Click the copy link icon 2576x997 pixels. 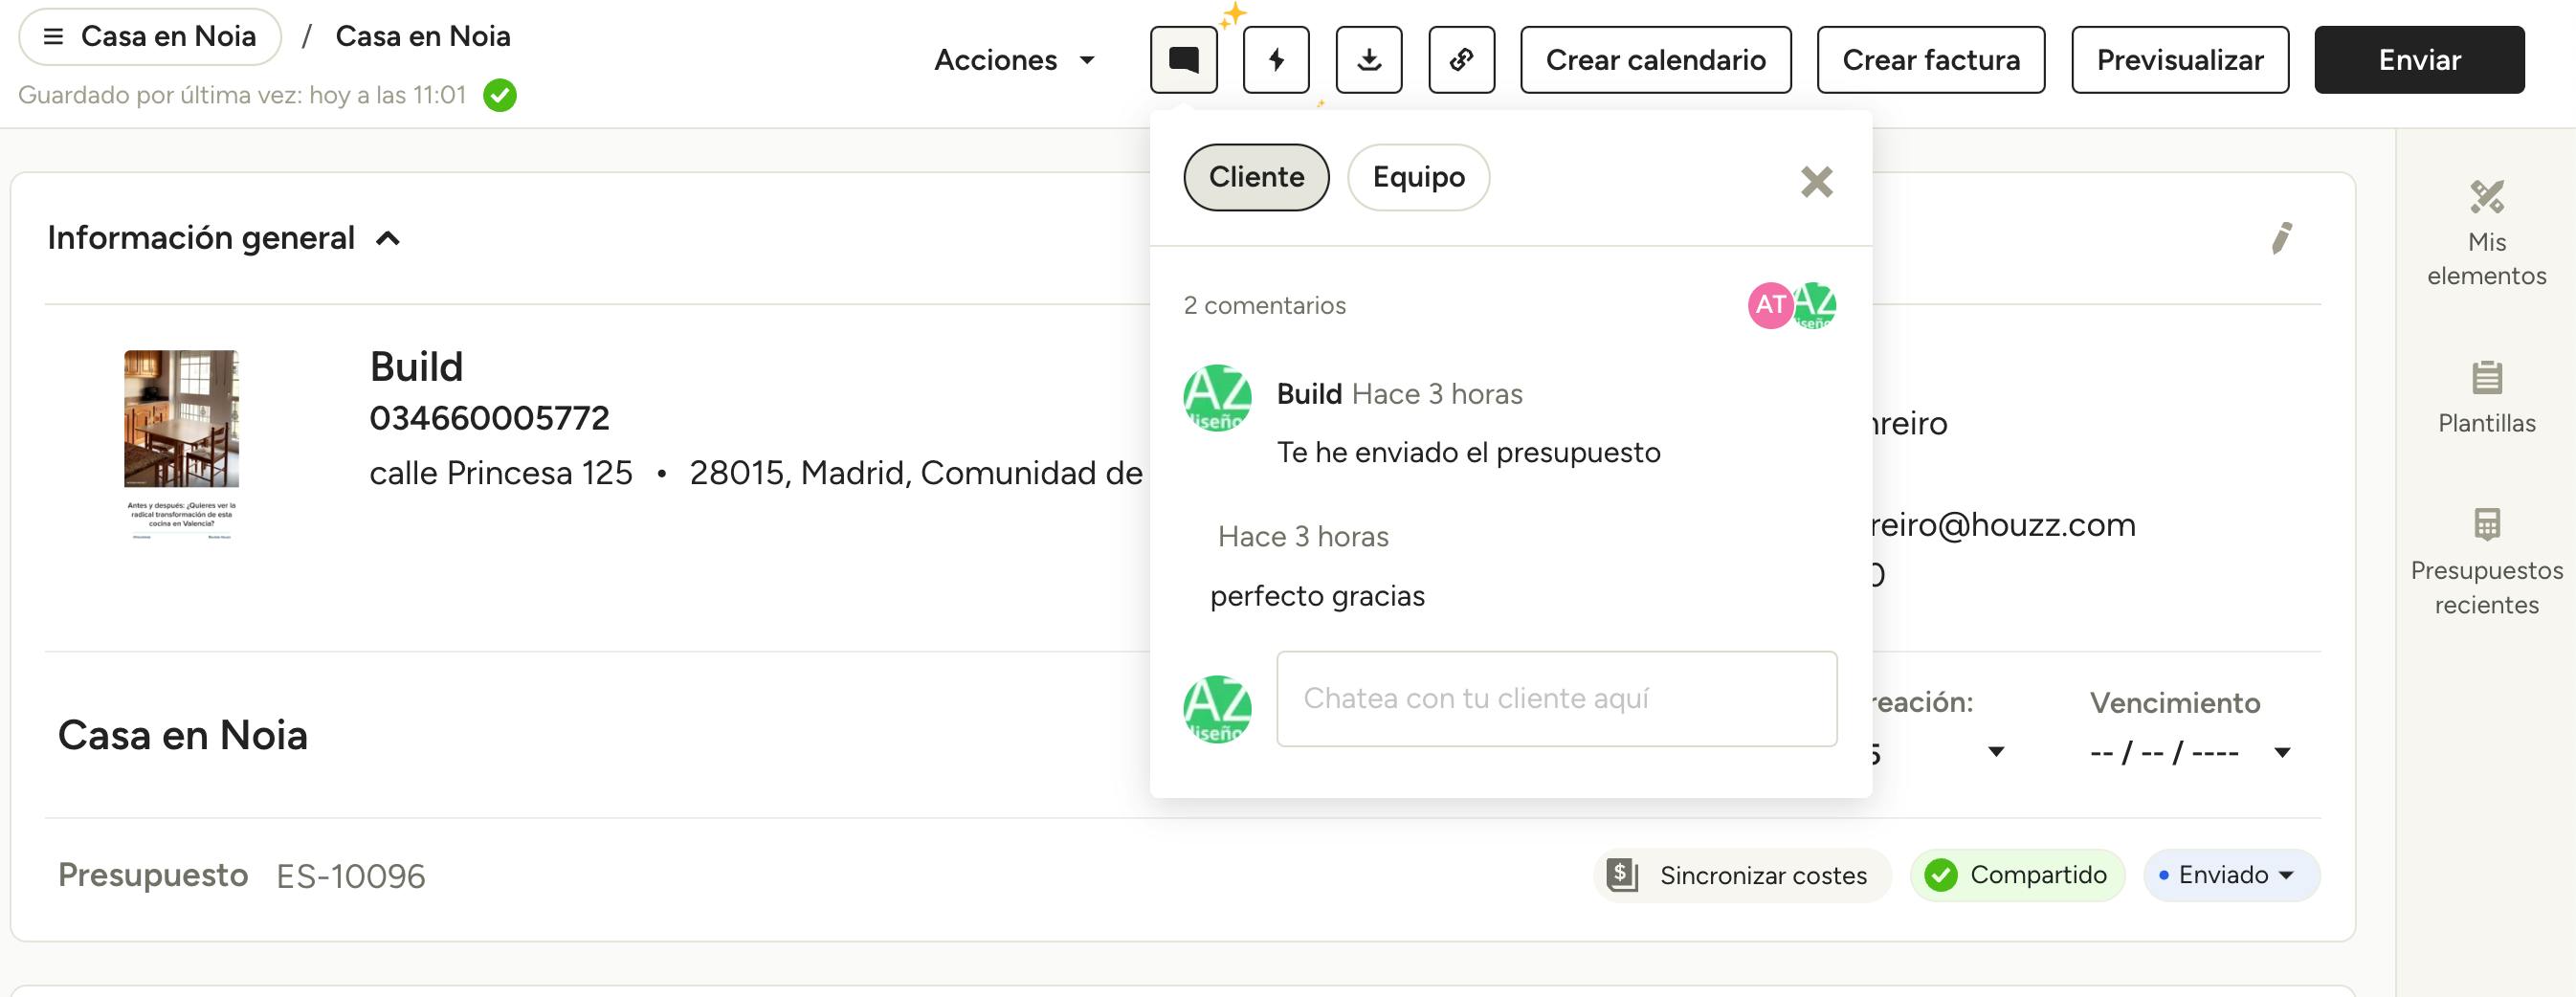(x=1461, y=60)
